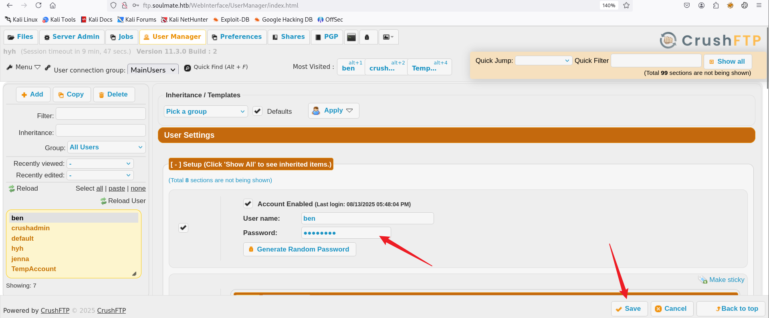Viewport: 769px width, 318px height.
Task: Uncheck the Defaults checkbox
Action: [258, 111]
